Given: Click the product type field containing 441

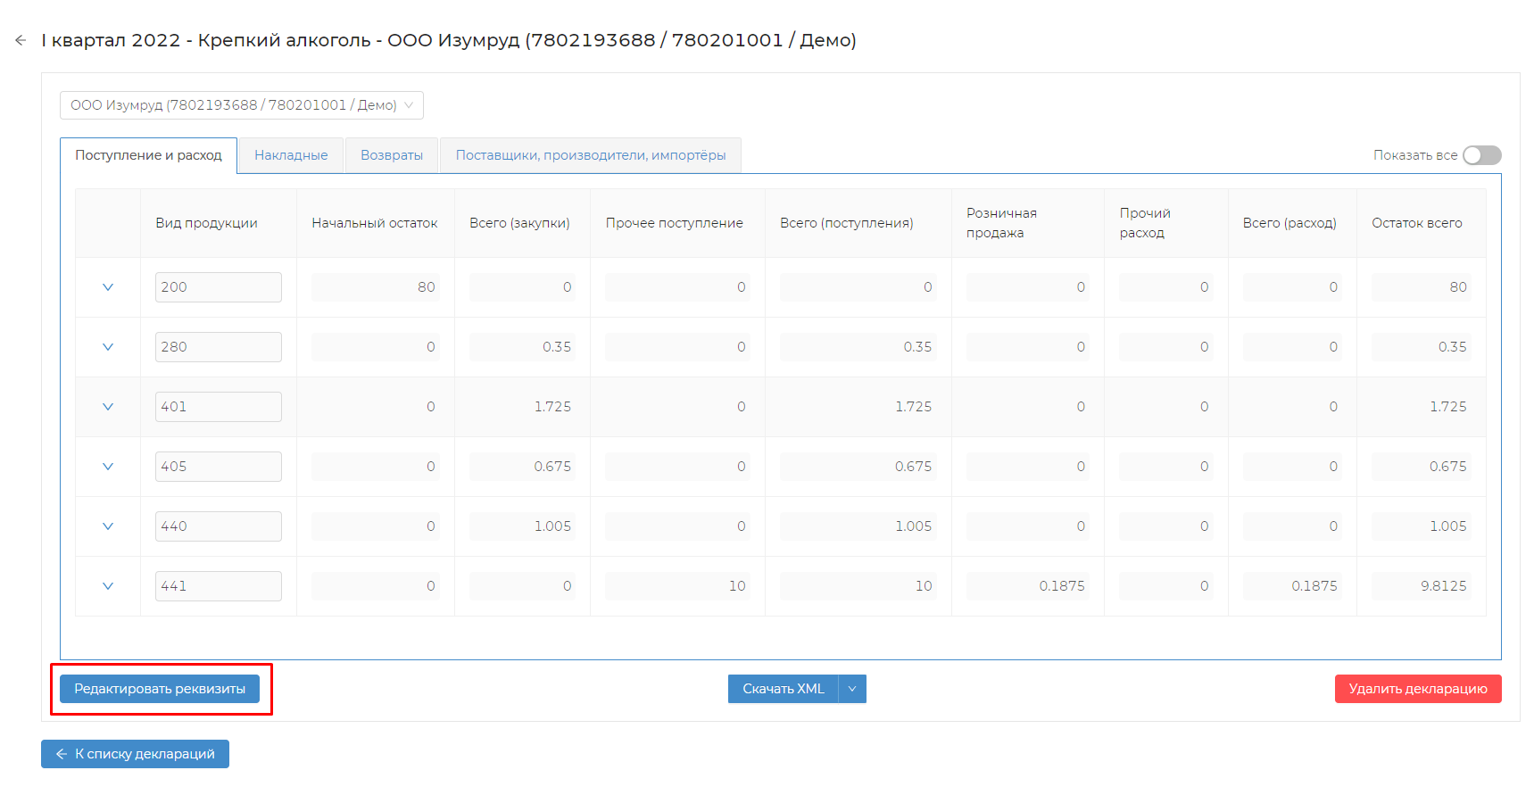Looking at the screenshot, I should coord(218,586).
